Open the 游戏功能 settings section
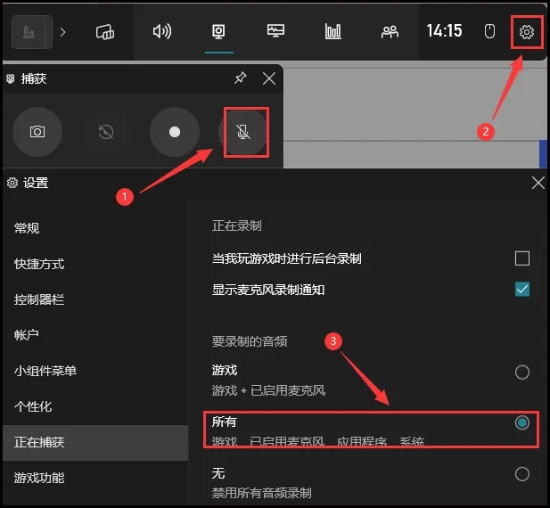Screen dimensions: 550x508 [95, 479]
